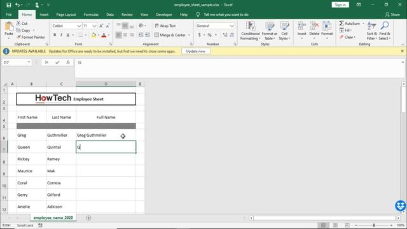Open the Fill dropdown
The image size is (407, 229).
pos(345,30)
